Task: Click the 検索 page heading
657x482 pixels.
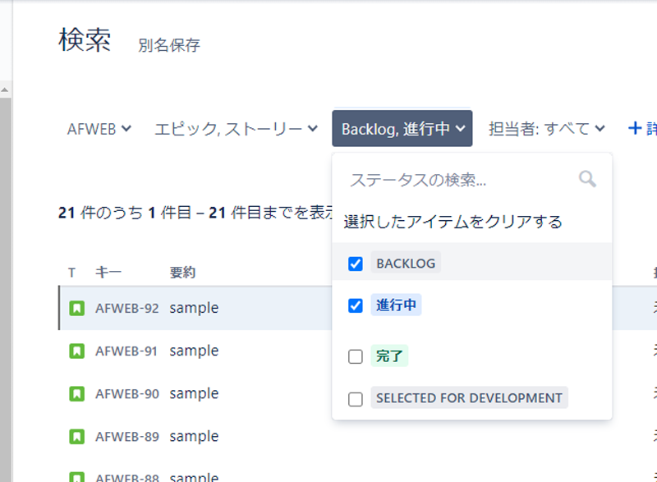Action: (x=85, y=40)
